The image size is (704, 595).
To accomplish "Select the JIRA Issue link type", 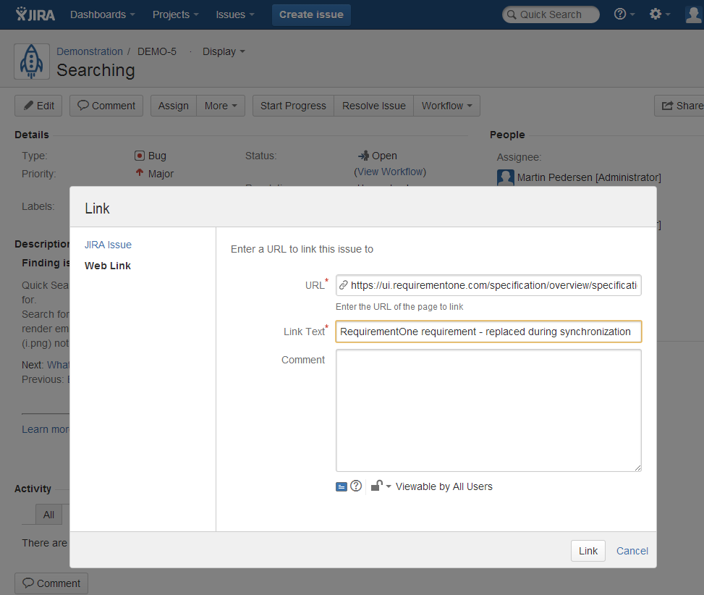I will click(109, 245).
